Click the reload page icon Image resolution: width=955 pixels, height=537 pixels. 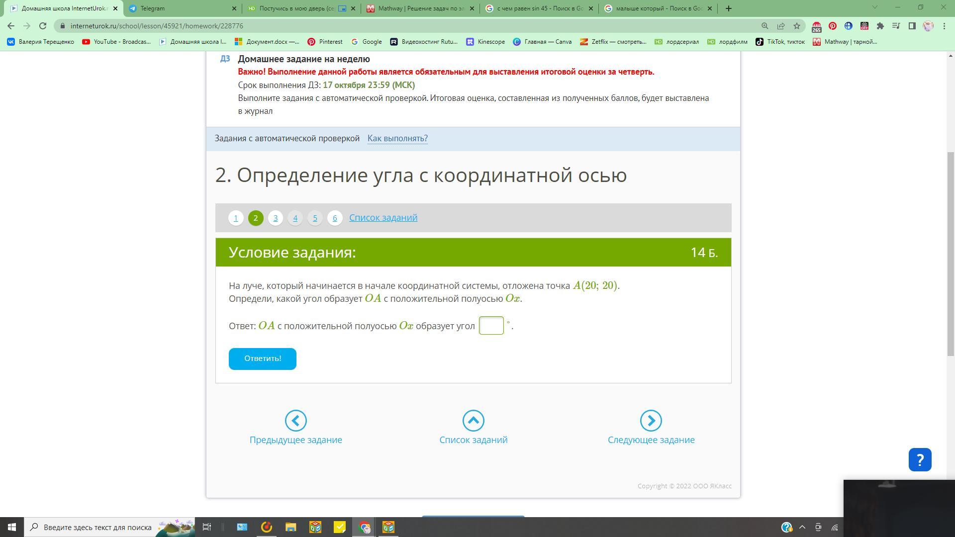43,26
